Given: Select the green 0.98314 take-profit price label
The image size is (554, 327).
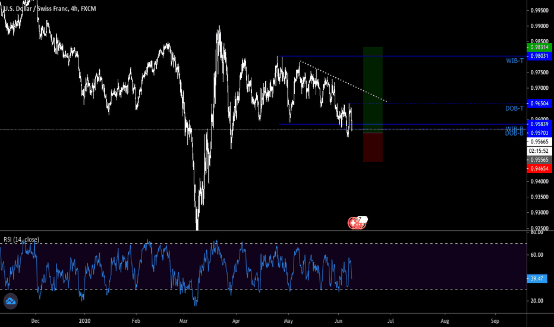Looking at the screenshot, I should coord(539,48).
